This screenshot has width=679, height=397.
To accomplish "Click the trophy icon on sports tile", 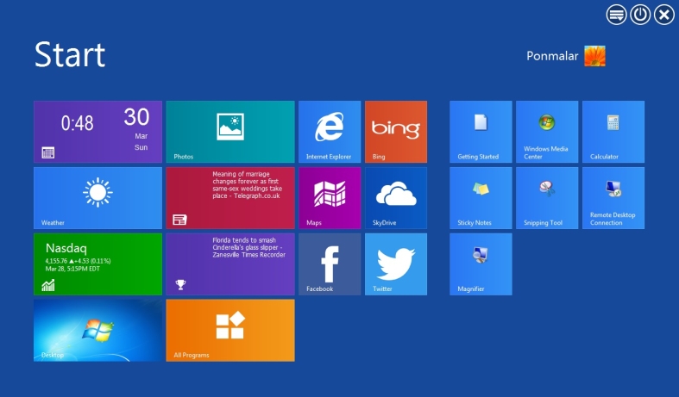I will click(180, 284).
